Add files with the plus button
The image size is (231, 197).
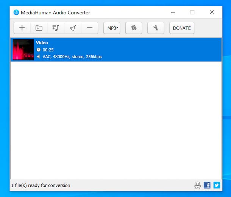[x=22, y=28]
